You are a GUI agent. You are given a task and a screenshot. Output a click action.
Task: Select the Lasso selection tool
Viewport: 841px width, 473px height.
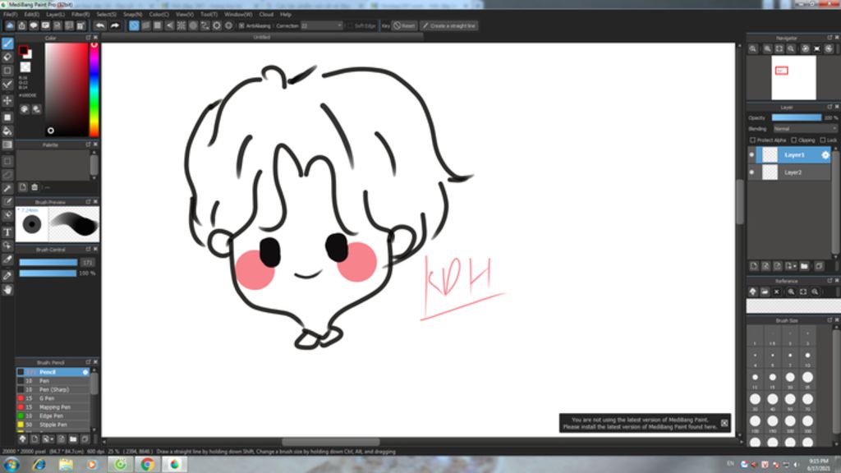7,175
